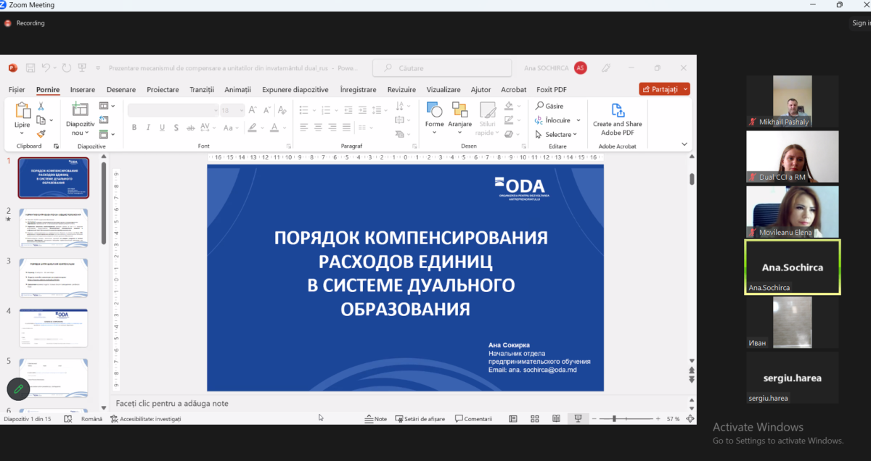Click Setări de afișare in status bar
Image resolution: width=871 pixels, height=461 pixels.
click(422, 419)
